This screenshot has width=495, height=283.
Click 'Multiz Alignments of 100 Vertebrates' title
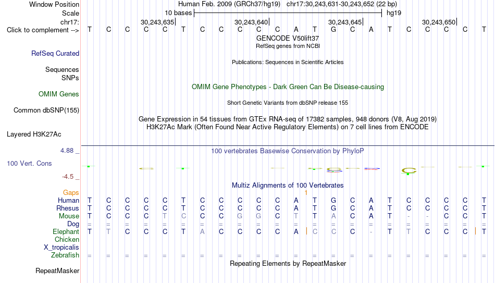point(288,186)
